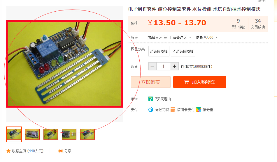Viewport: 277px width, 162px height.
Task: Open the 34 交易成功 transactions tab
Action: (x=258, y=24)
